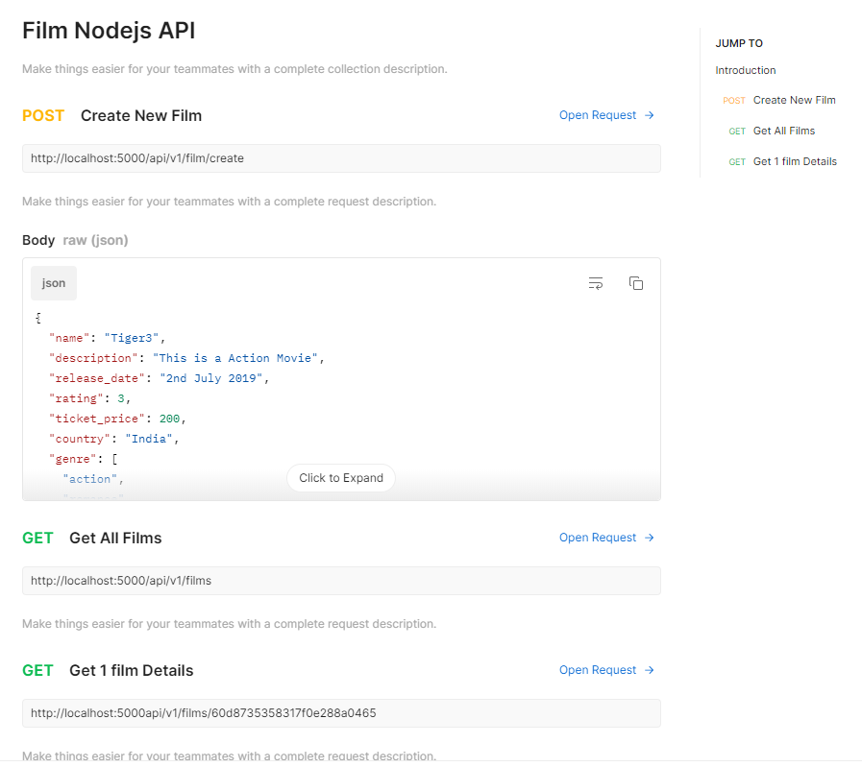Expand the truncated JSON with Click to Expand

(340, 477)
